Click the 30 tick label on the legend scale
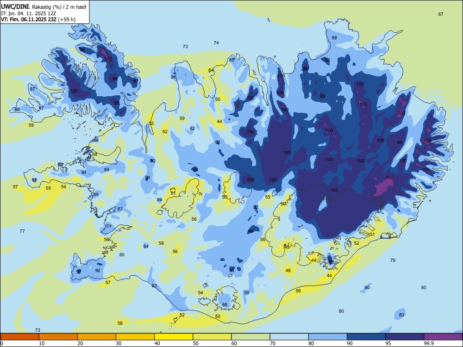This screenshot has width=463, height=347. coord(119,343)
